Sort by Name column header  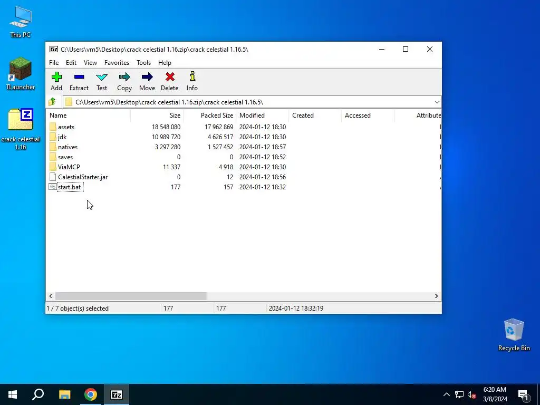pos(88,115)
